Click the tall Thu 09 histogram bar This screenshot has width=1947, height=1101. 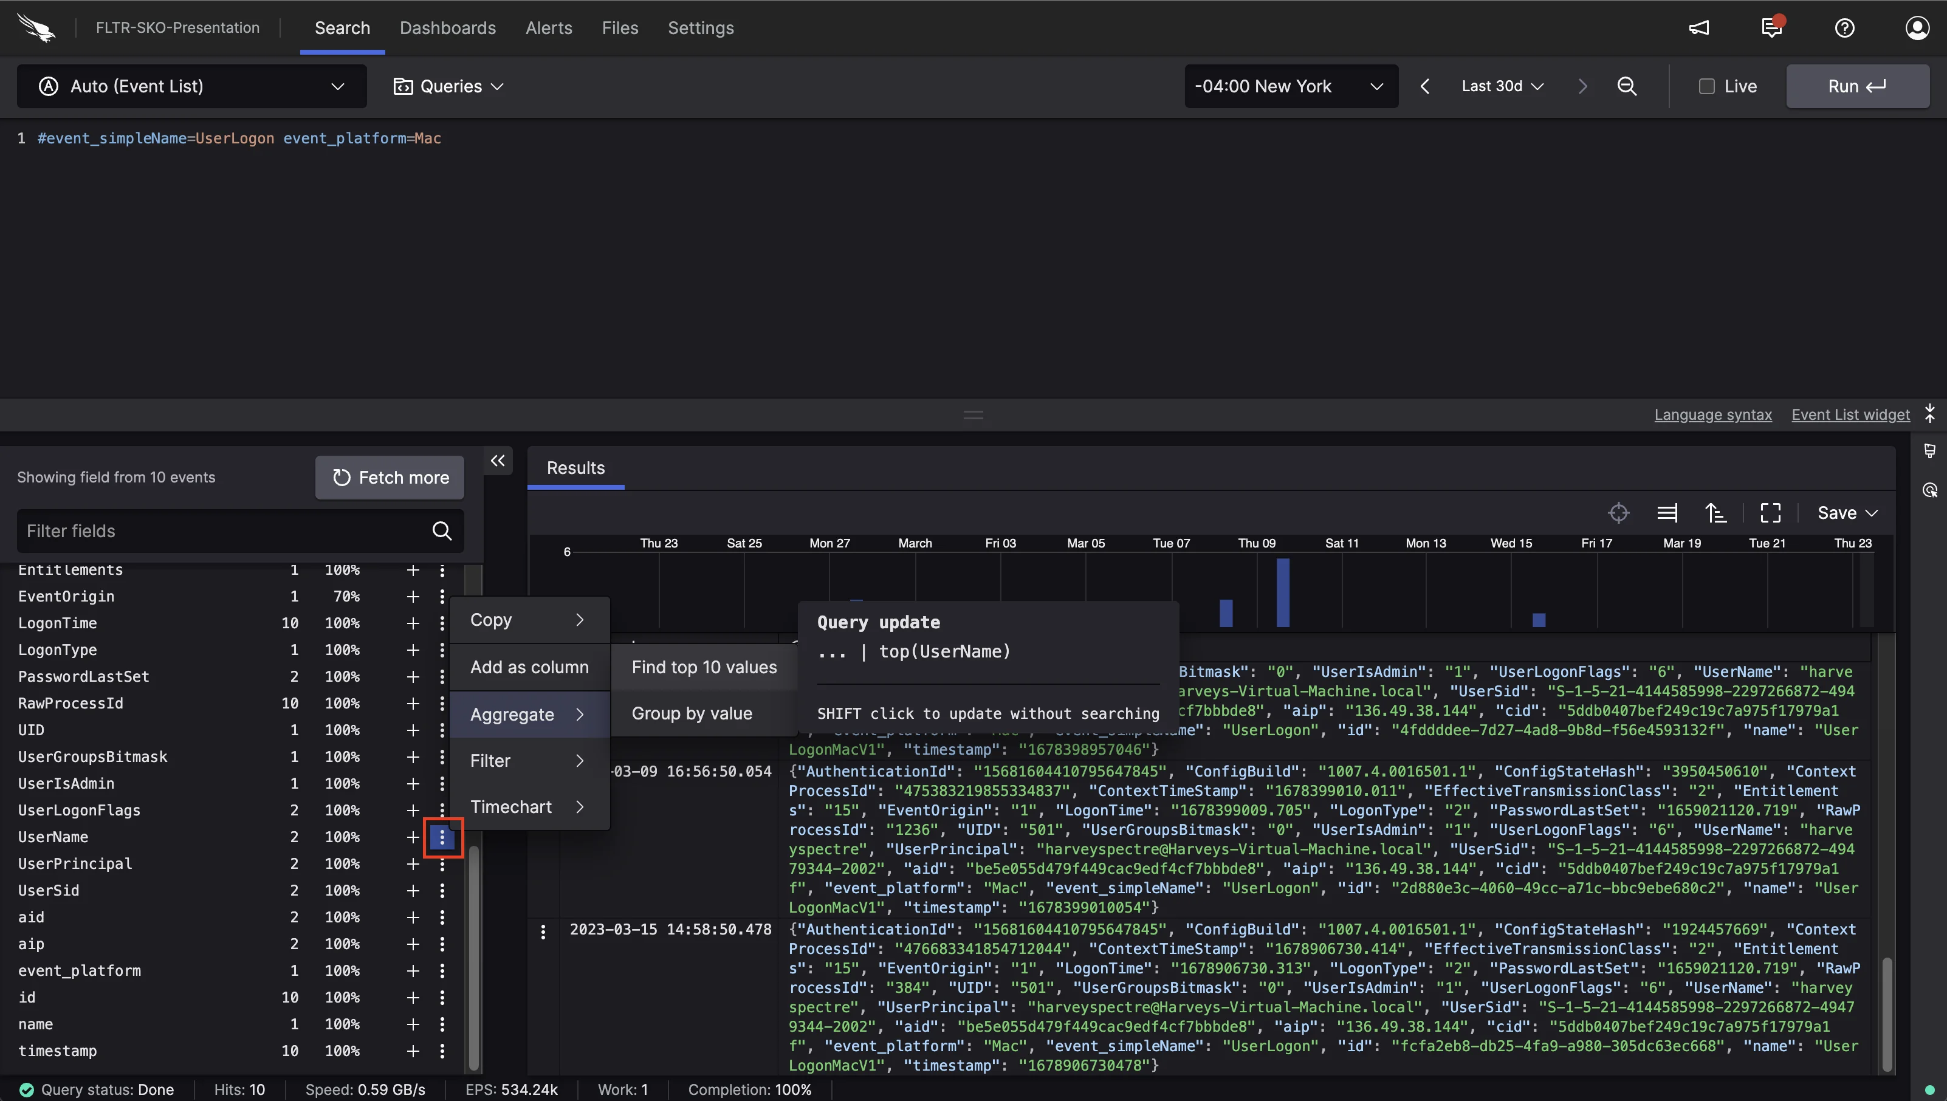[x=1282, y=593]
